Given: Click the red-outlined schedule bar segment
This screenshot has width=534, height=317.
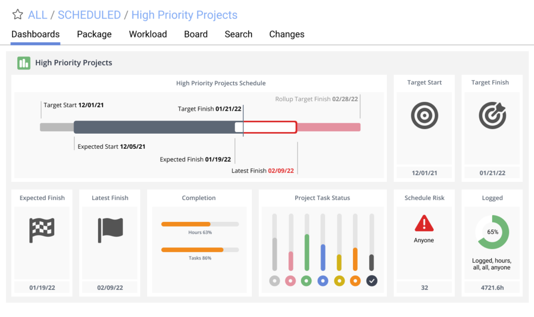Looking at the screenshot, I should (266, 127).
